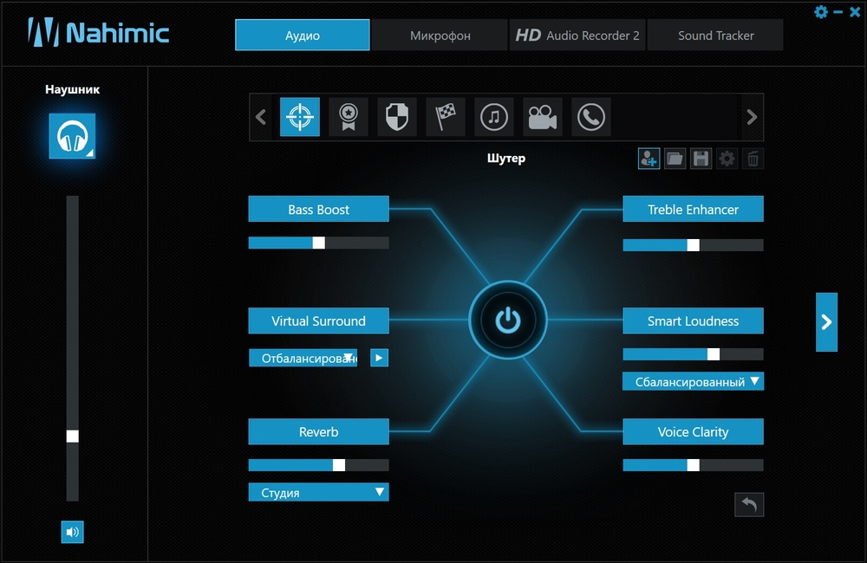Select the shield profile icon
This screenshot has width=867, height=563.
(x=397, y=117)
